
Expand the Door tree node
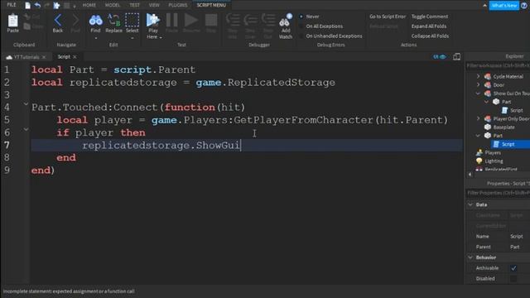click(x=479, y=84)
